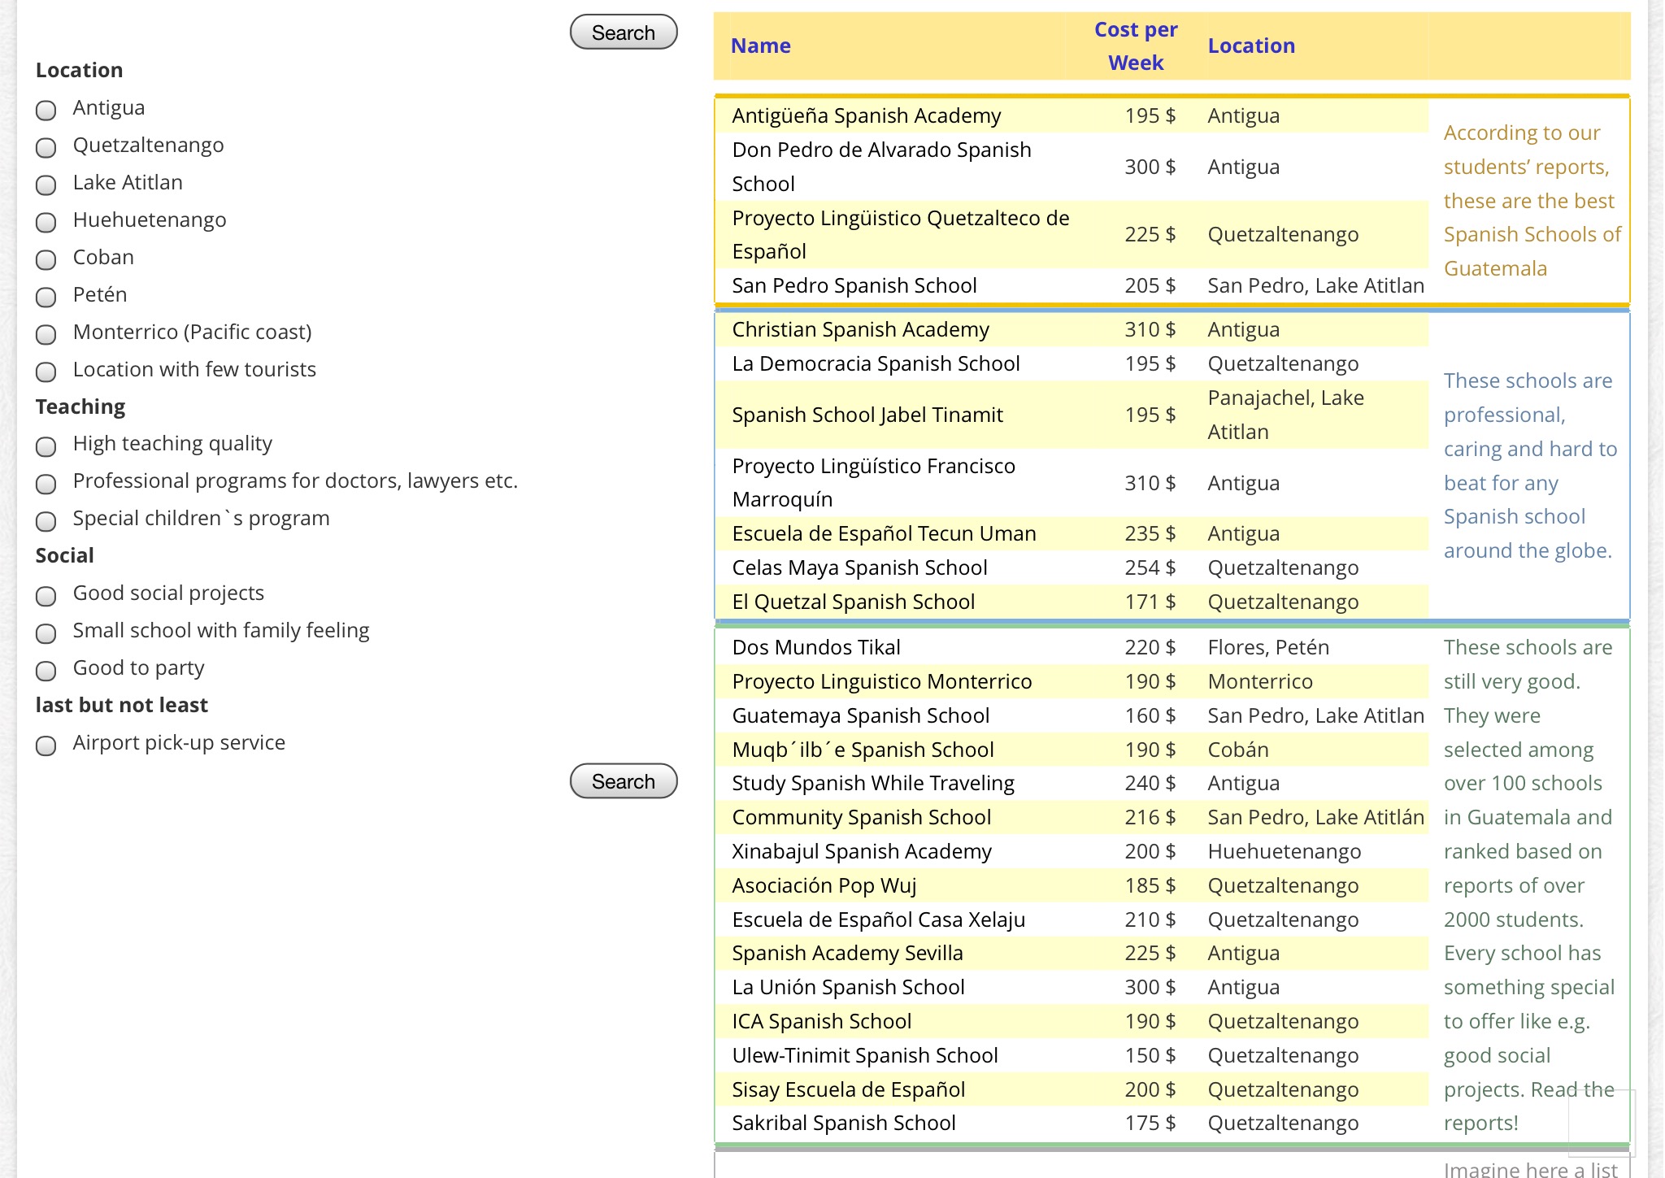Screen dimensions: 1665x1178
Task: Select the Quetzaltenango location option
Action: pyautogui.click(x=46, y=147)
